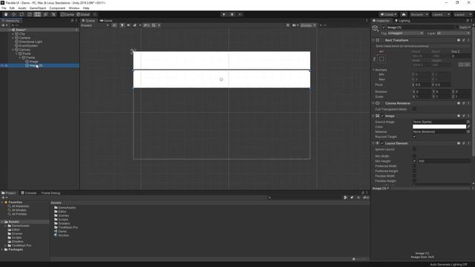Open Rect Transform component help icon
Image resolution: width=475 pixels, height=267 pixels.
click(x=459, y=40)
